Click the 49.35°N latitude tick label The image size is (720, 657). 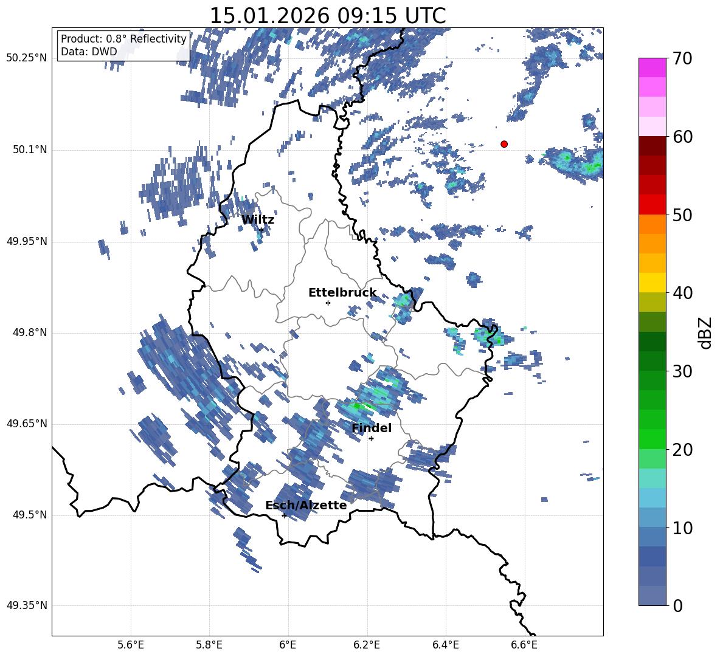point(27,605)
